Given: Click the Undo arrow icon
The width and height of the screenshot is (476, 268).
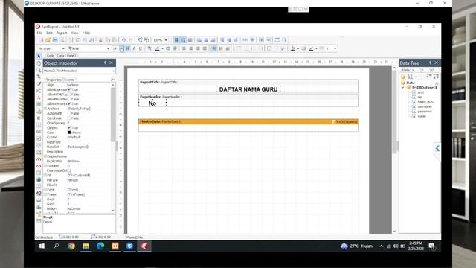Looking at the screenshot, I should click(x=123, y=40).
